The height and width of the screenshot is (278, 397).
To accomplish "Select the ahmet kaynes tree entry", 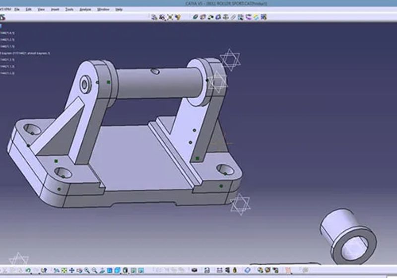I will click(x=25, y=53).
